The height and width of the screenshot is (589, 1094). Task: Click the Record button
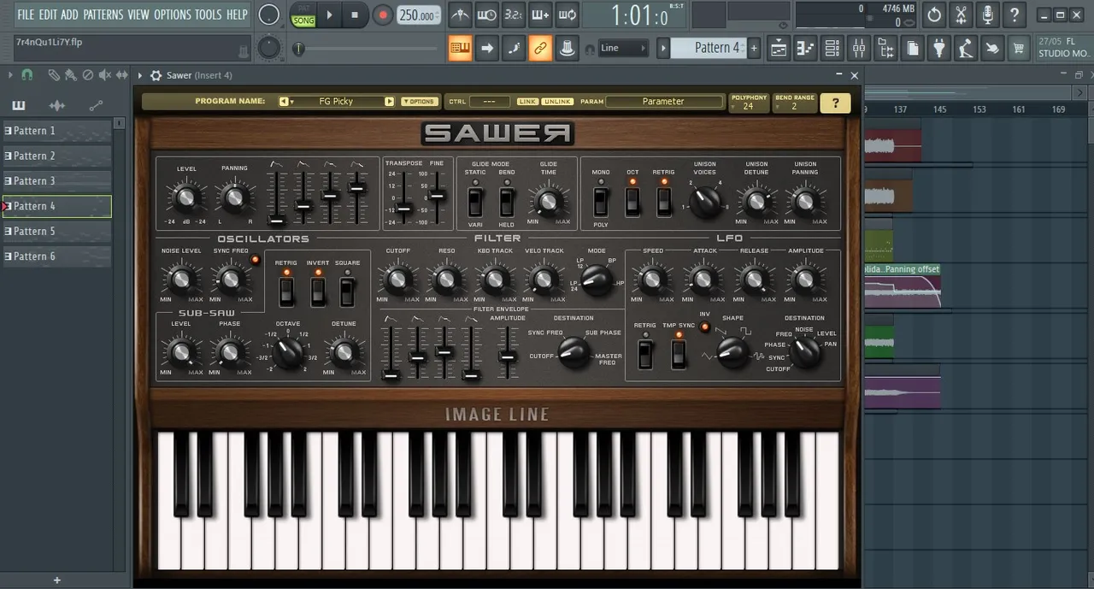(x=382, y=15)
